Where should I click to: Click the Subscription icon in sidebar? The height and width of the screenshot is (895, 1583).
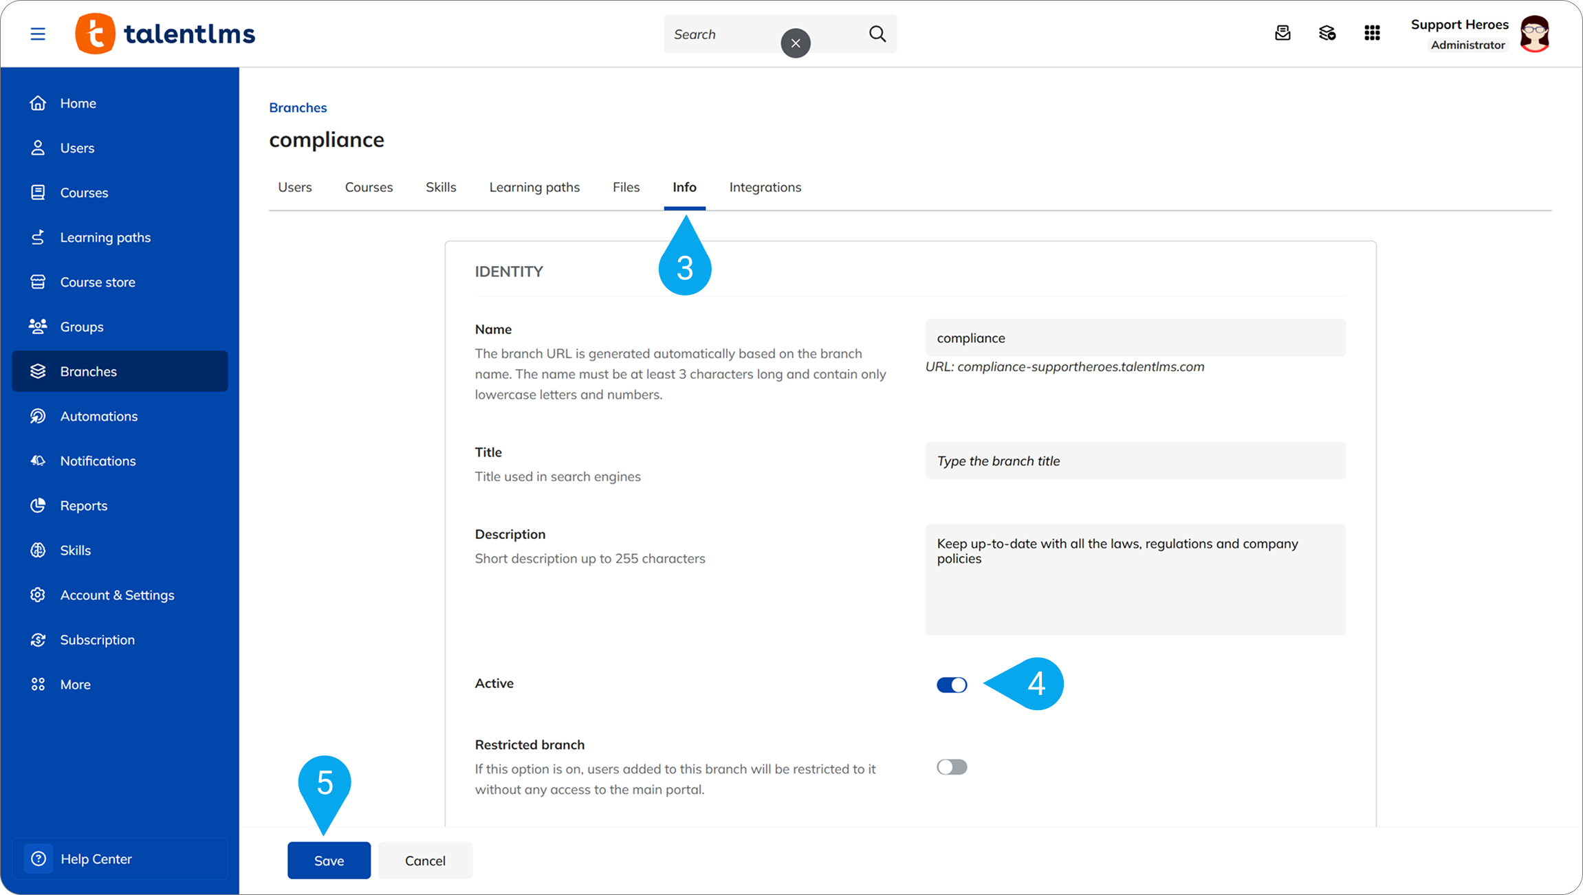pos(38,639)
